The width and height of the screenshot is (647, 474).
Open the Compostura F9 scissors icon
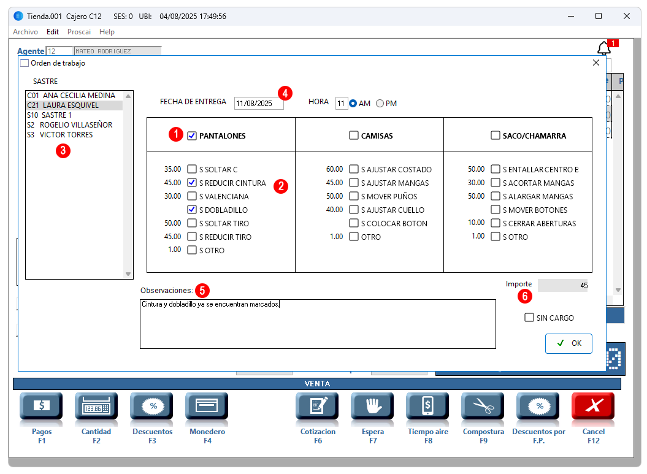(483, 407)
